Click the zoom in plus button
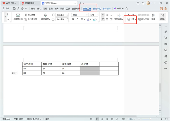The width and height of the screenshot is (170, 121). [161, 119]
